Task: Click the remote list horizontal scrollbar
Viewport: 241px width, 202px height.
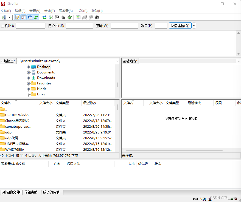Action: pos(174,150)
